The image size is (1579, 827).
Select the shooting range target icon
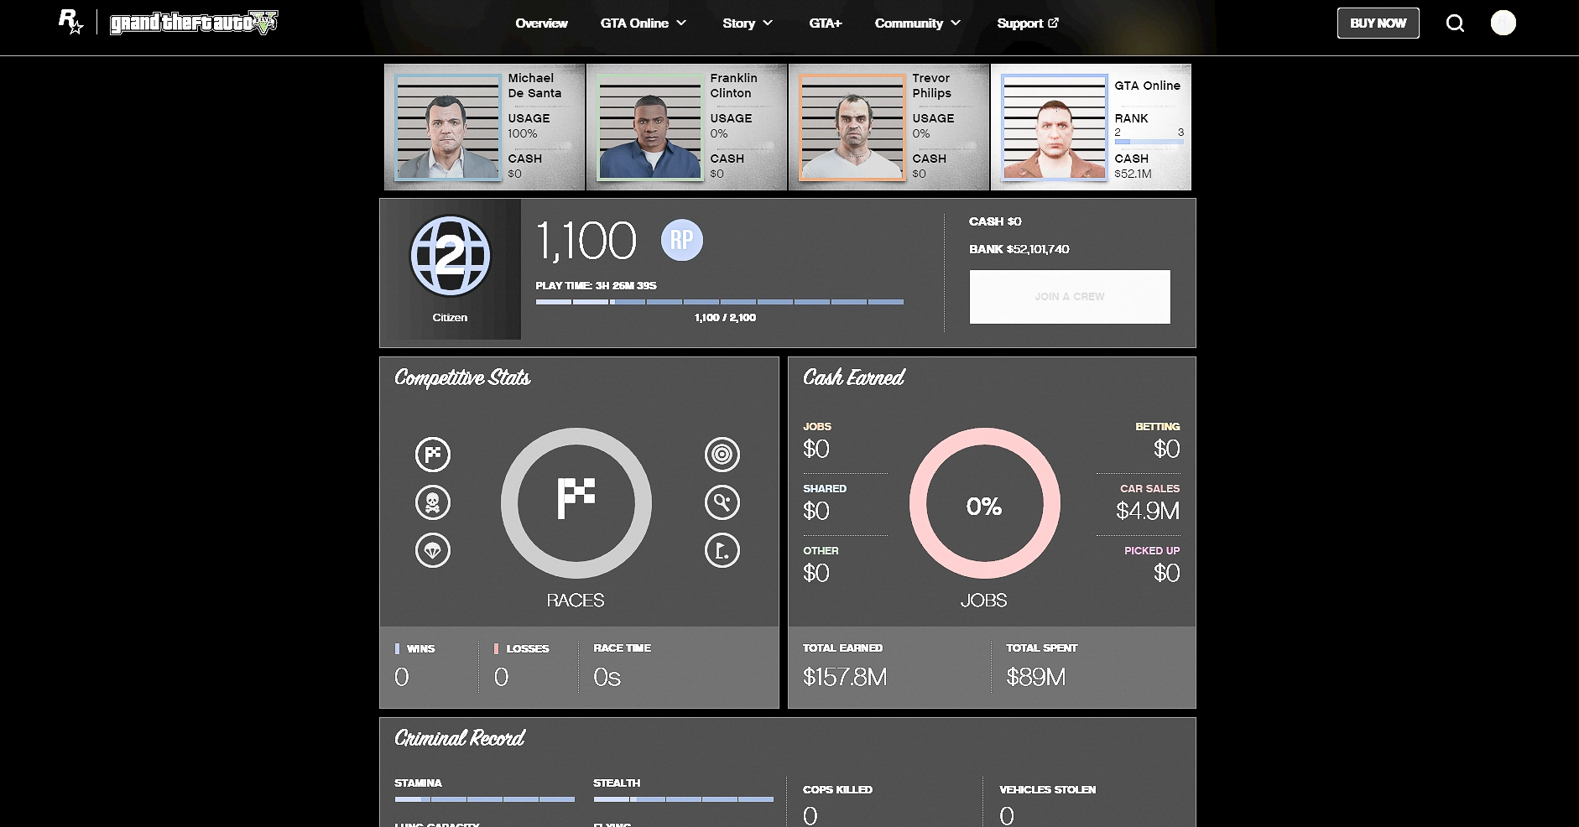722,455
